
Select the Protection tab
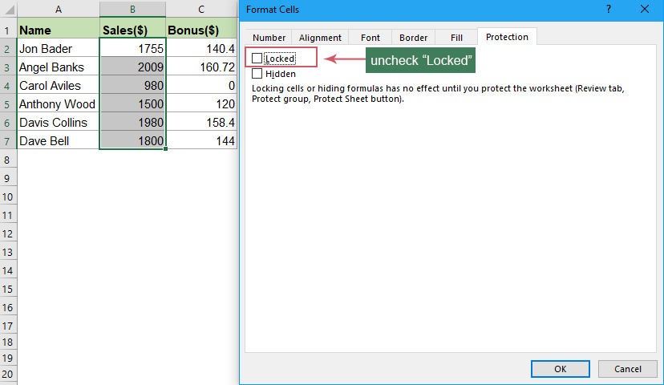coord(507,37)
